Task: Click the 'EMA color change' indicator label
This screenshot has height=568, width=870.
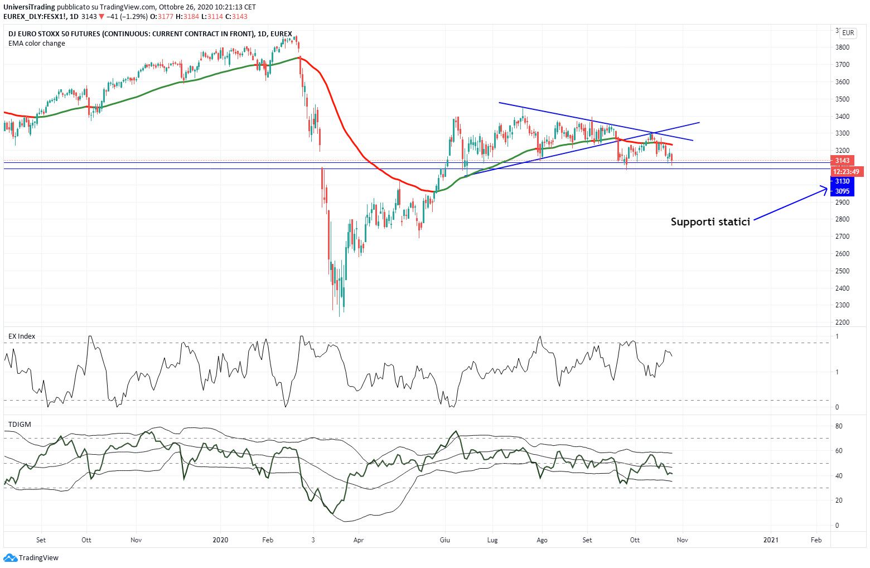Action: click(37, 44)
